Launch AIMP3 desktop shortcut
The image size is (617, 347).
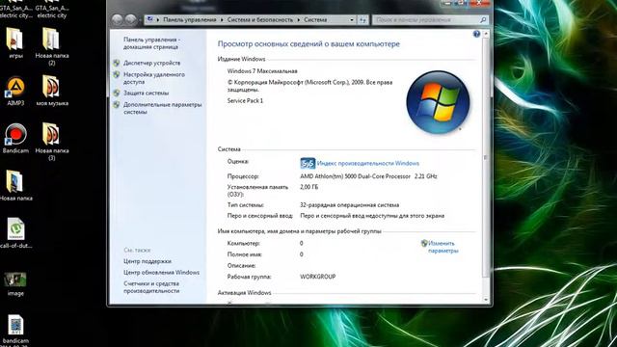(15, 91)
